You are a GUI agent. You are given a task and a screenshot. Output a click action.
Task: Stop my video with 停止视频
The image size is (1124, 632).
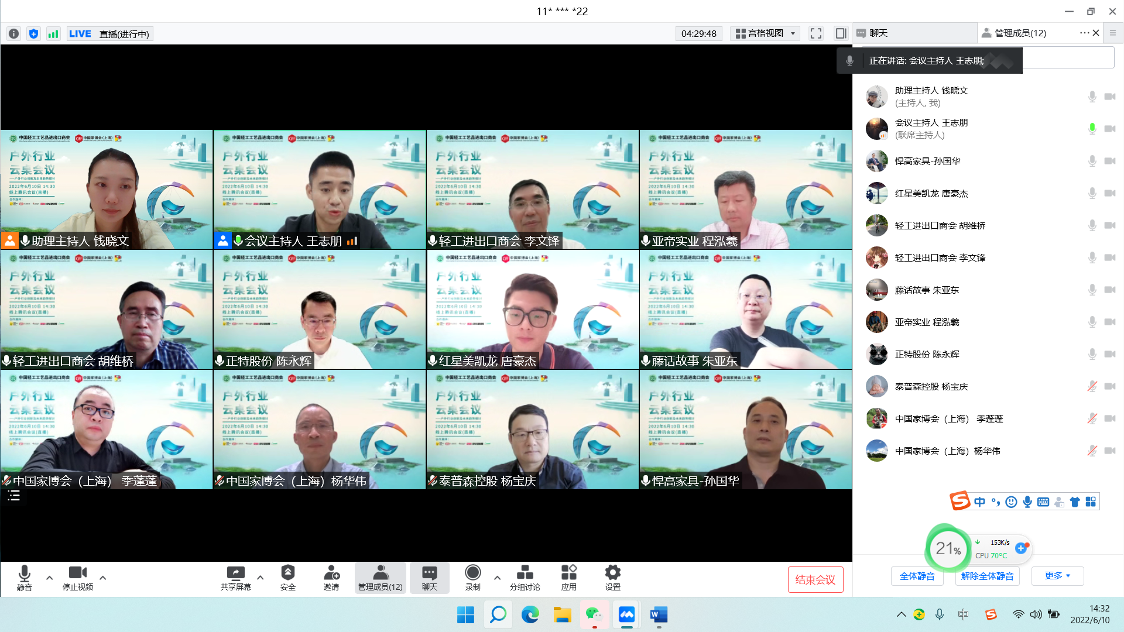pos(78,577)
